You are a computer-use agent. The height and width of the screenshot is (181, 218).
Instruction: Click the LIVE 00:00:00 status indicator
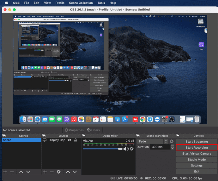[124, 178]
